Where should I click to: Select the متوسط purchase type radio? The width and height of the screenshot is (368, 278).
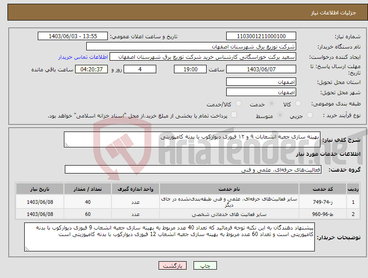[280, 115]
